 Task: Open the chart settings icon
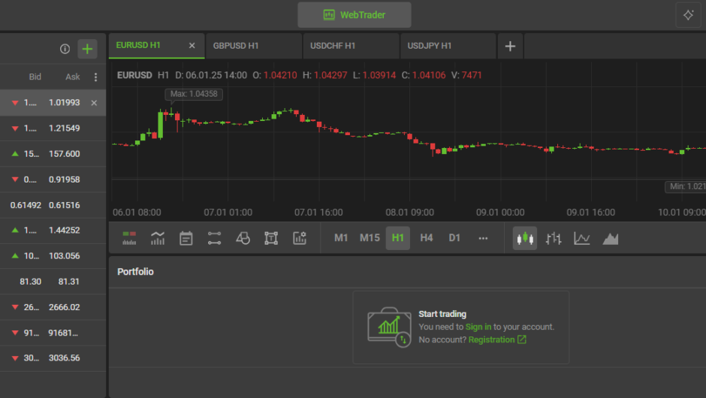coord(300,238)
